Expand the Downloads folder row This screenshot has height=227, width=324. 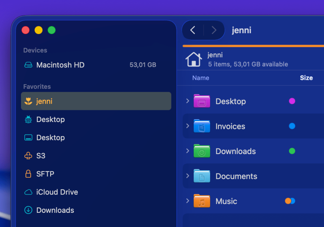pos(188,151)
